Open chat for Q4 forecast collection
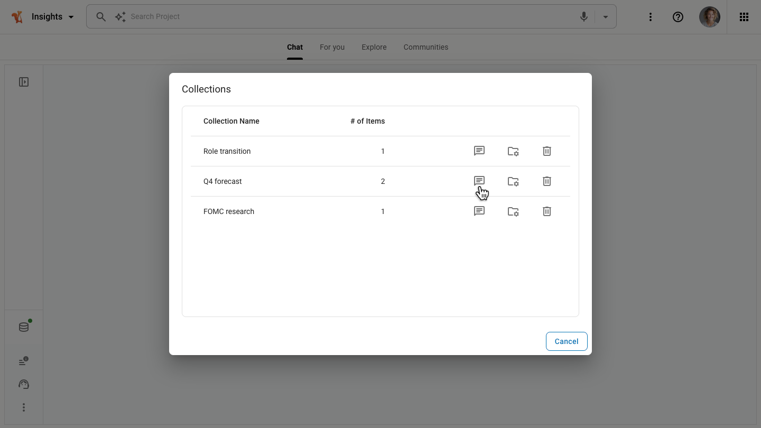Screen dimensions: 761x428 pos(479,181)
